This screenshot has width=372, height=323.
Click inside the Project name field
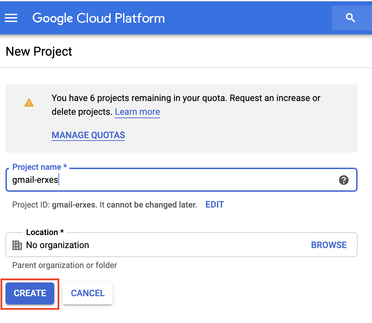pyautogui.click(x=172, y=180)
